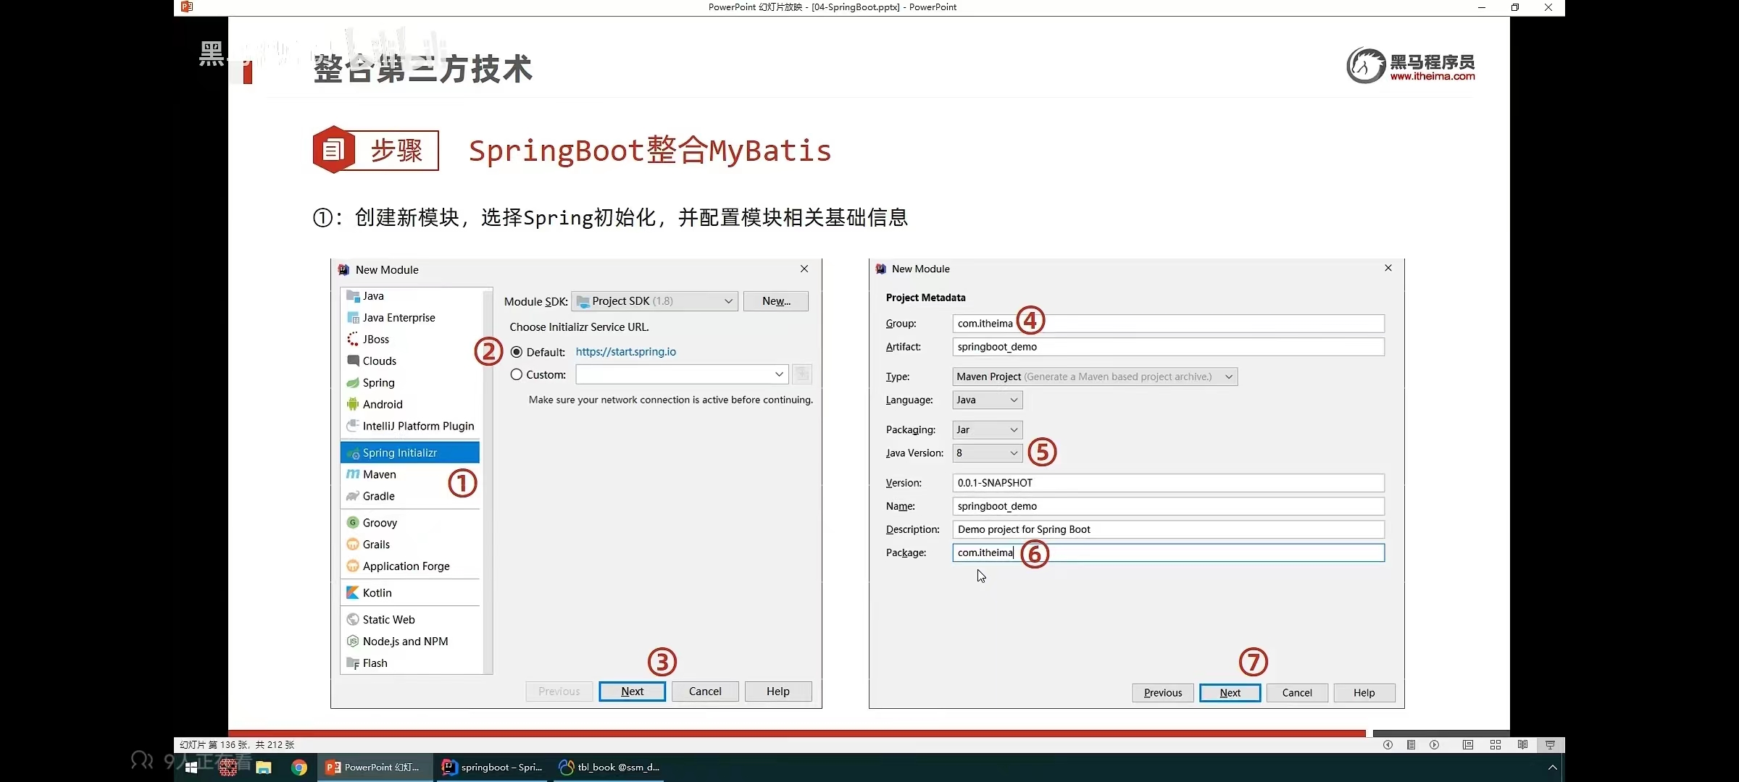Click into the Artifact text field
The height and width of the screenshot is (782, 1739).
pos(1167,347)
